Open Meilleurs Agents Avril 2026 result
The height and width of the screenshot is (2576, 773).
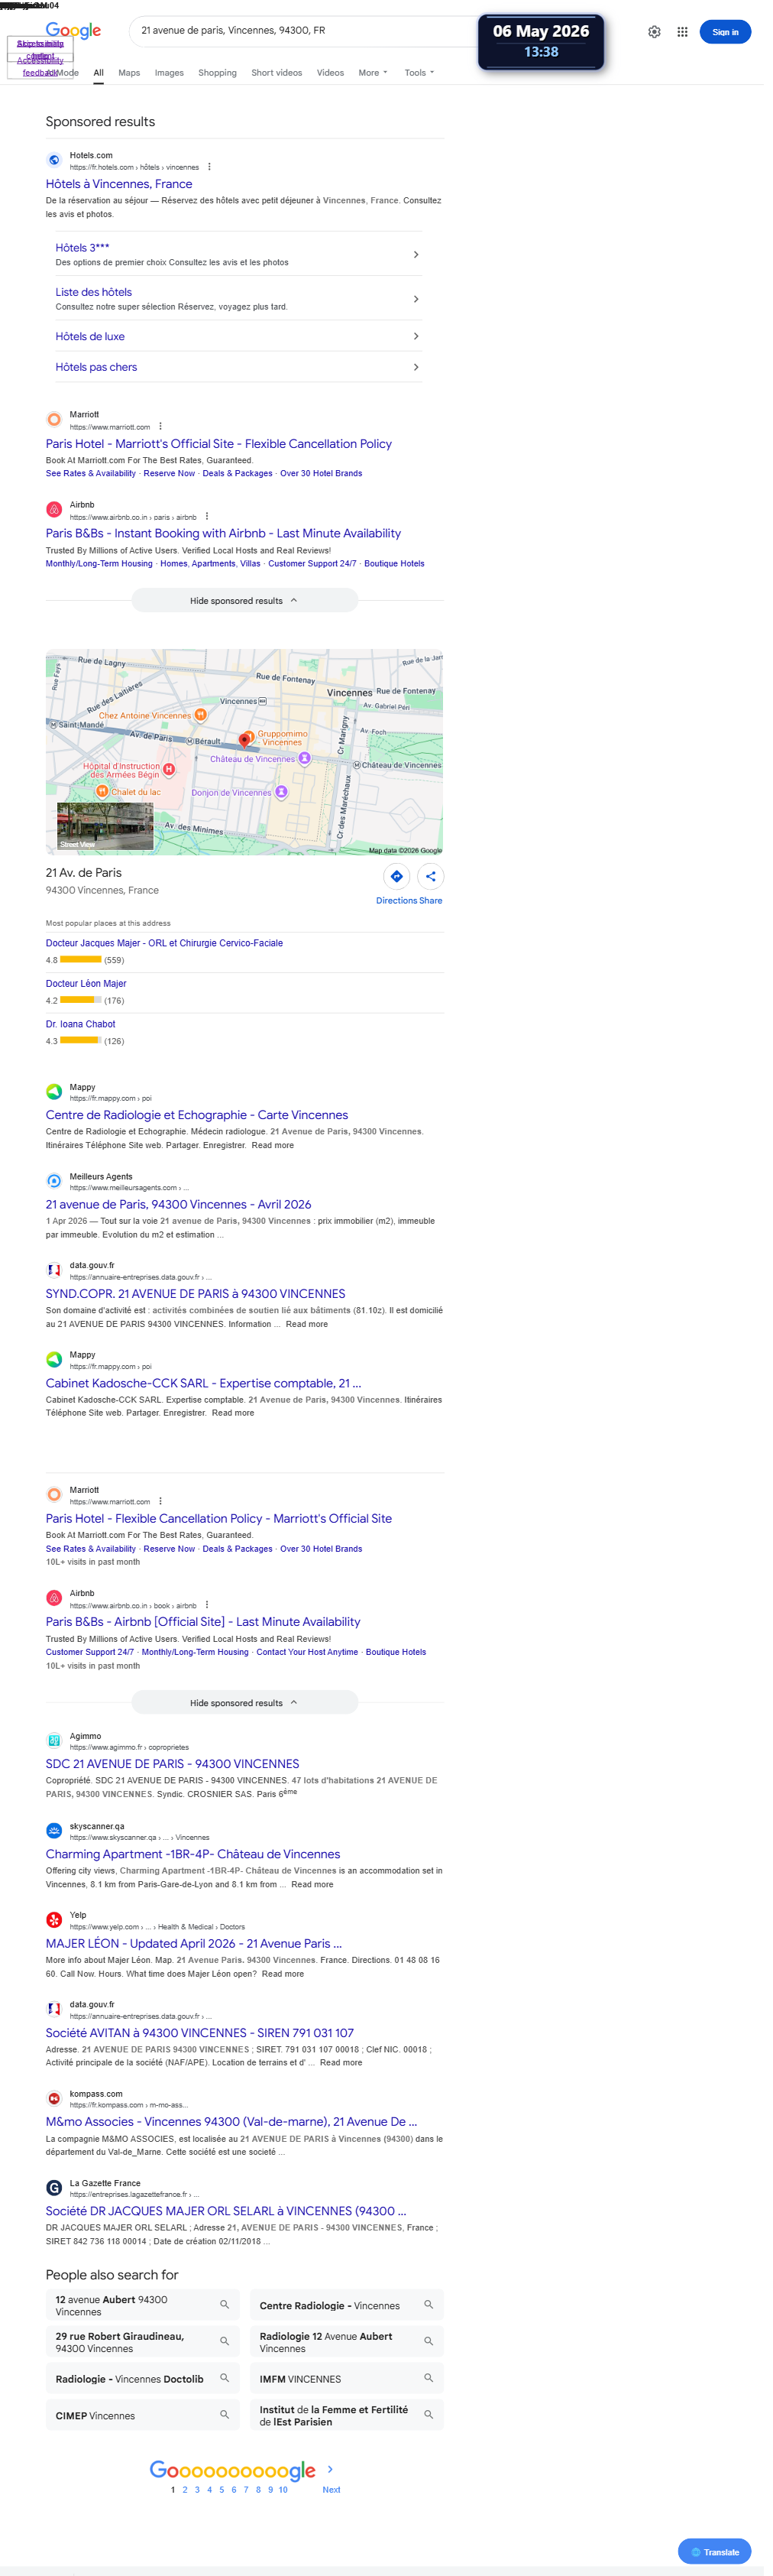[178, 1204]
